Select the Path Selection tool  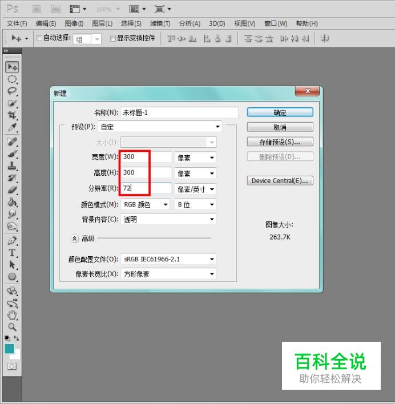(x=12, y=265)
